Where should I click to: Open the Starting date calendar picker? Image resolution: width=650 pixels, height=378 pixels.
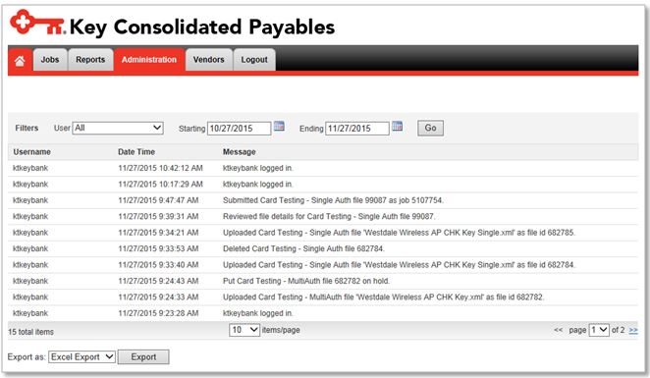pos(279,126)
